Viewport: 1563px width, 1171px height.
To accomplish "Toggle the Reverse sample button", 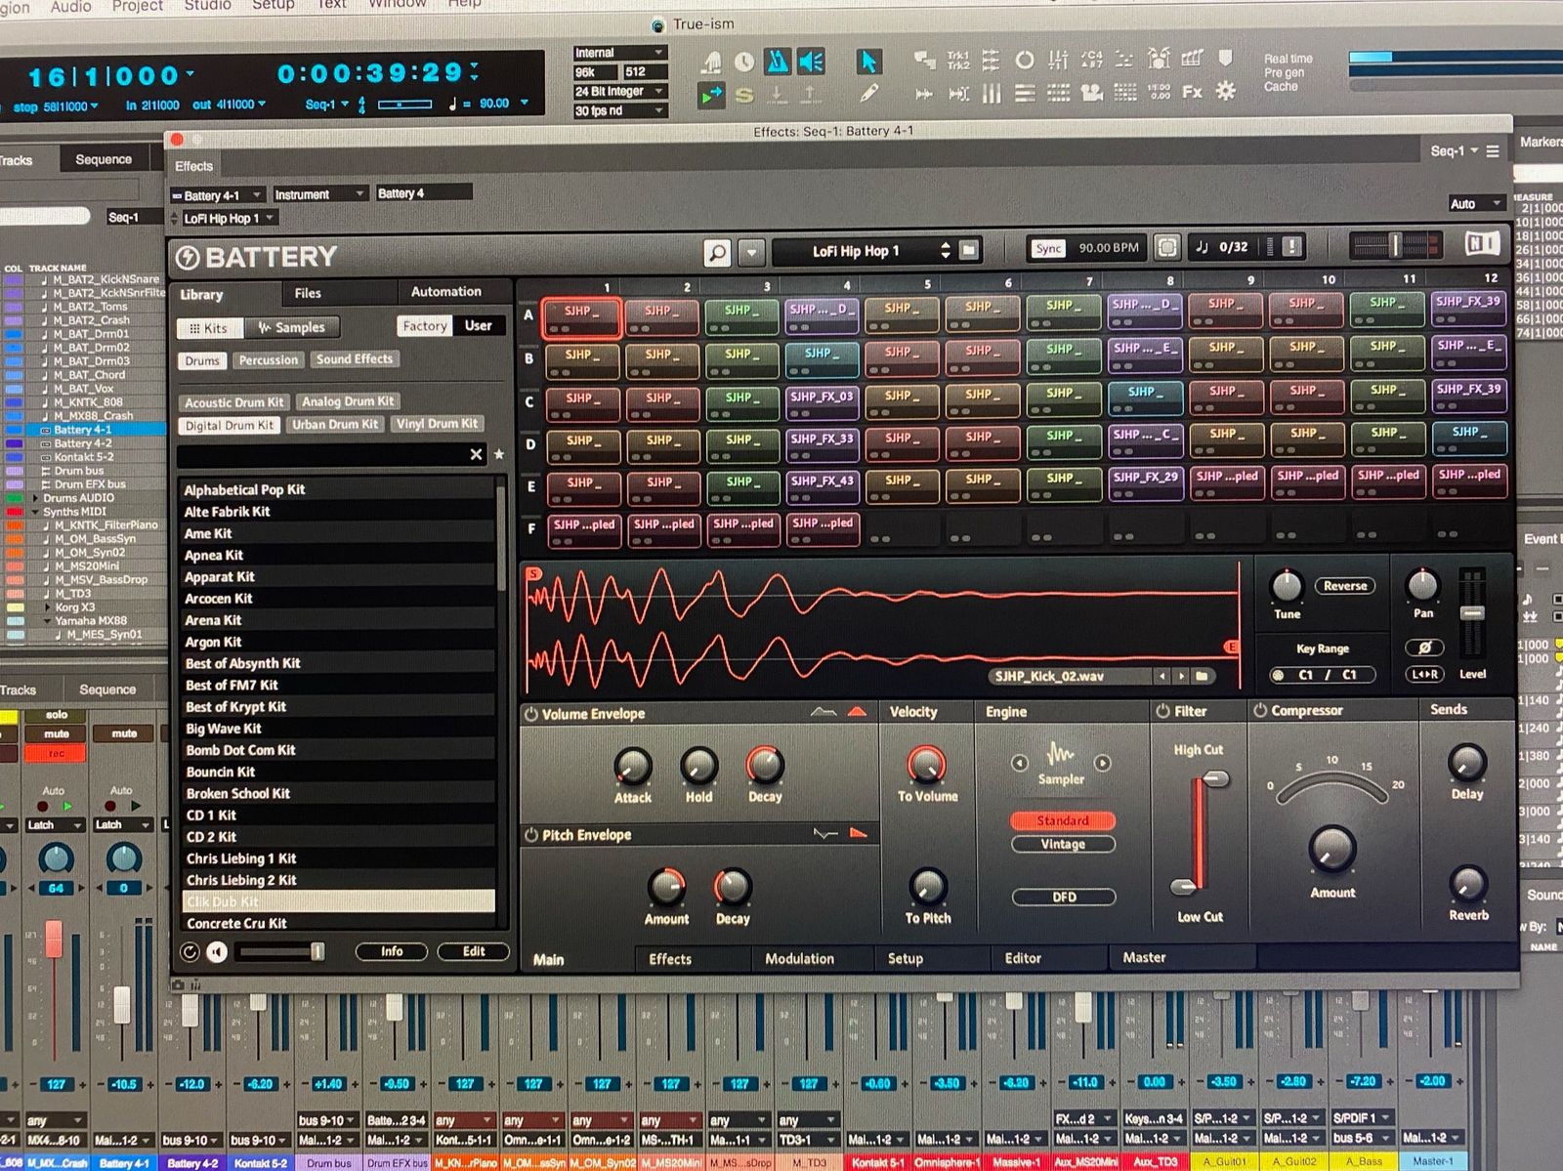I will (x=1344, y=586).
